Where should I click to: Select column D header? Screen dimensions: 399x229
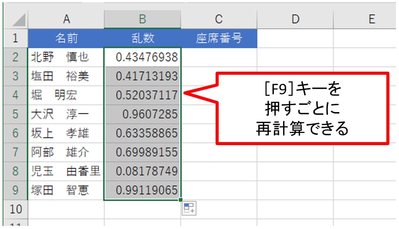point(295,19)
